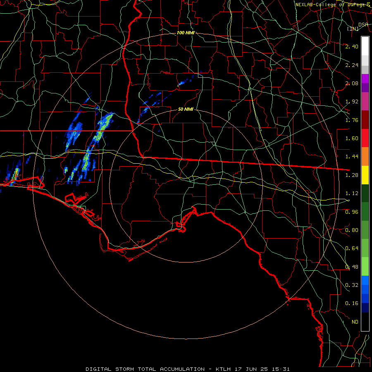Click the white swatch at the legend top
This screenshot has width=372, height=372.
coord(365,46)
